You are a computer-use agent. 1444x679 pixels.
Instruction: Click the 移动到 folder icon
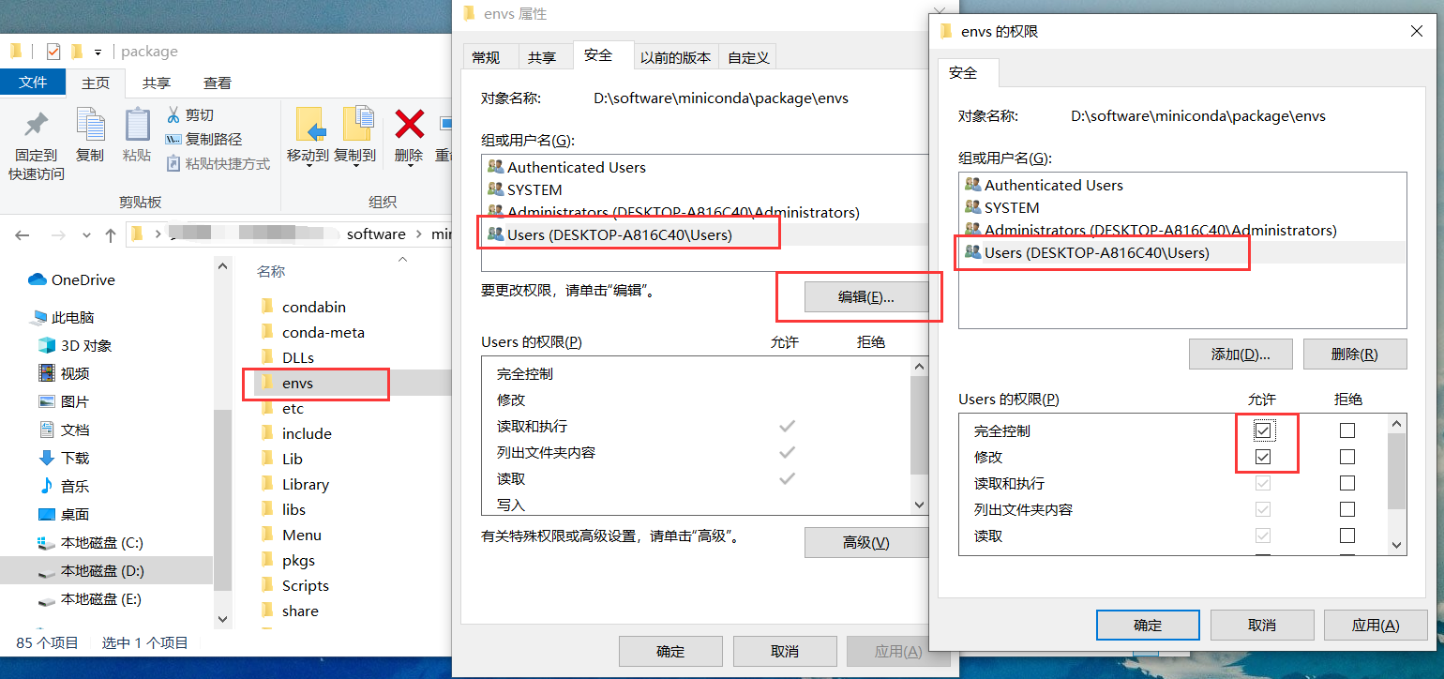310,125
